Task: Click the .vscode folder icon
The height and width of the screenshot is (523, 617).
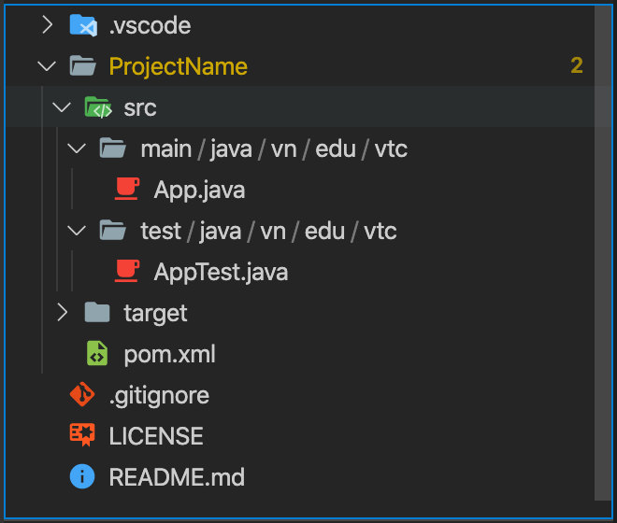Action: pos(83,25)
